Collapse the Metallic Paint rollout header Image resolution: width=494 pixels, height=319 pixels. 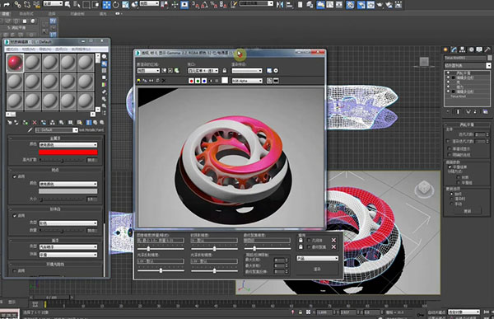[55, 138]
